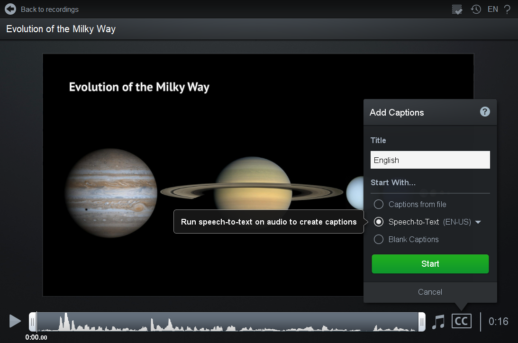Click the audio waveform timeline

[x=227, y=322]
